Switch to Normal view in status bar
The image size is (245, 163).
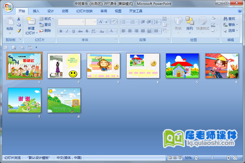click(x=170, y=158)
